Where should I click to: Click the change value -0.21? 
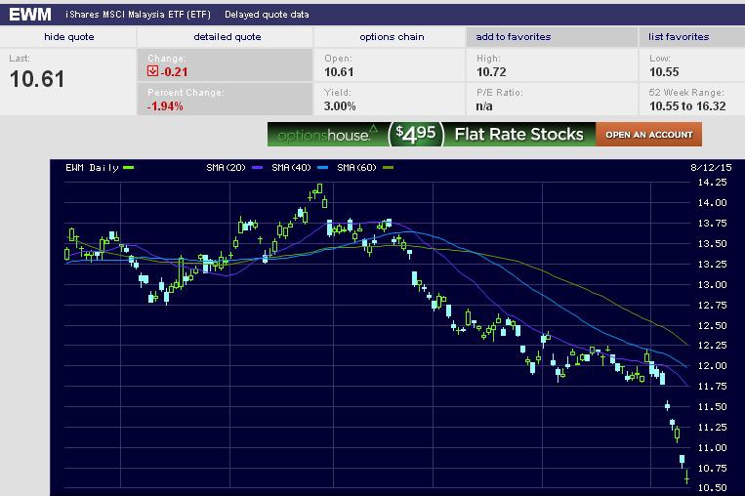(x=174, y=72)
